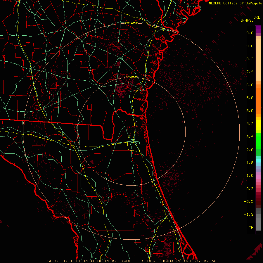The image size is (263, 263).
Task: Click the 9.0 value on color scale
Action: click(x=250, y=46)
